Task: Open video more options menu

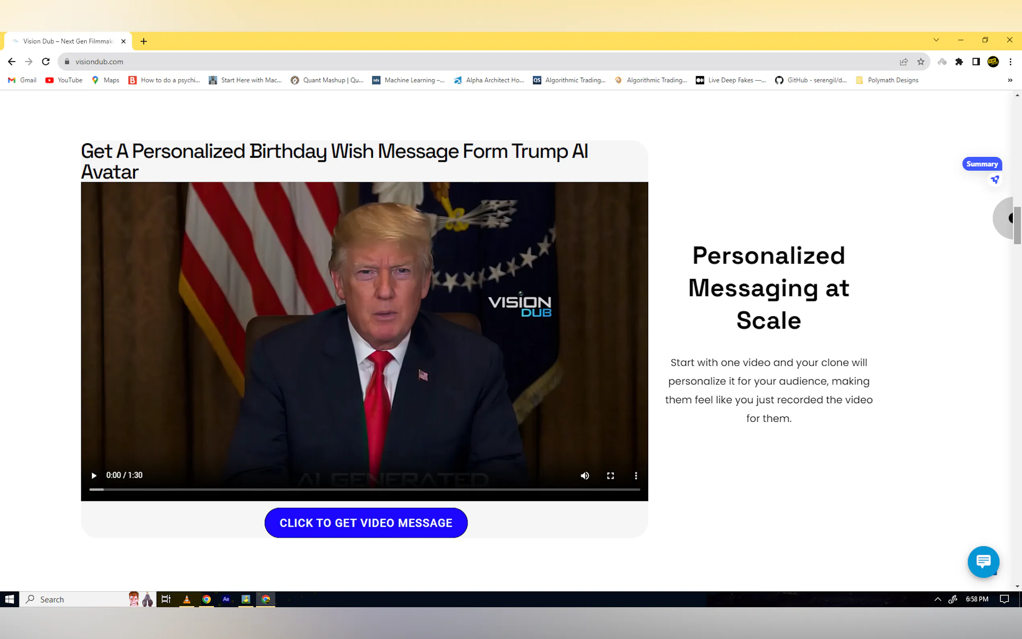Action: [636, 476]
